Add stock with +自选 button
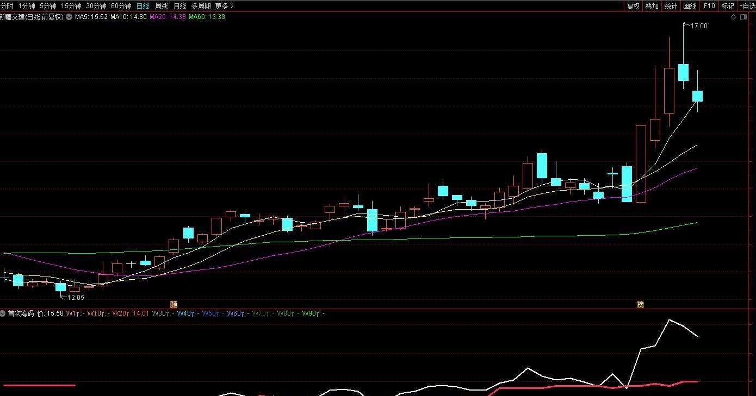This screenshot has width=756, height=396. 747,6
